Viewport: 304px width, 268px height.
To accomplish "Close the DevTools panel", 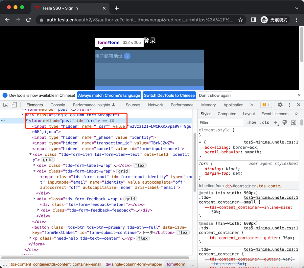I will coord(298,105).
